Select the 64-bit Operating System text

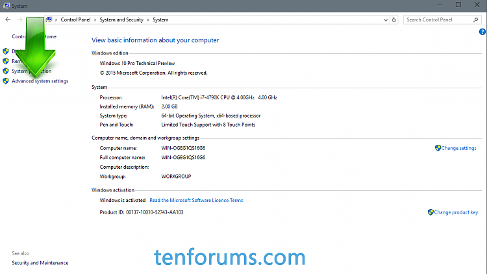[x=211, y=116]
